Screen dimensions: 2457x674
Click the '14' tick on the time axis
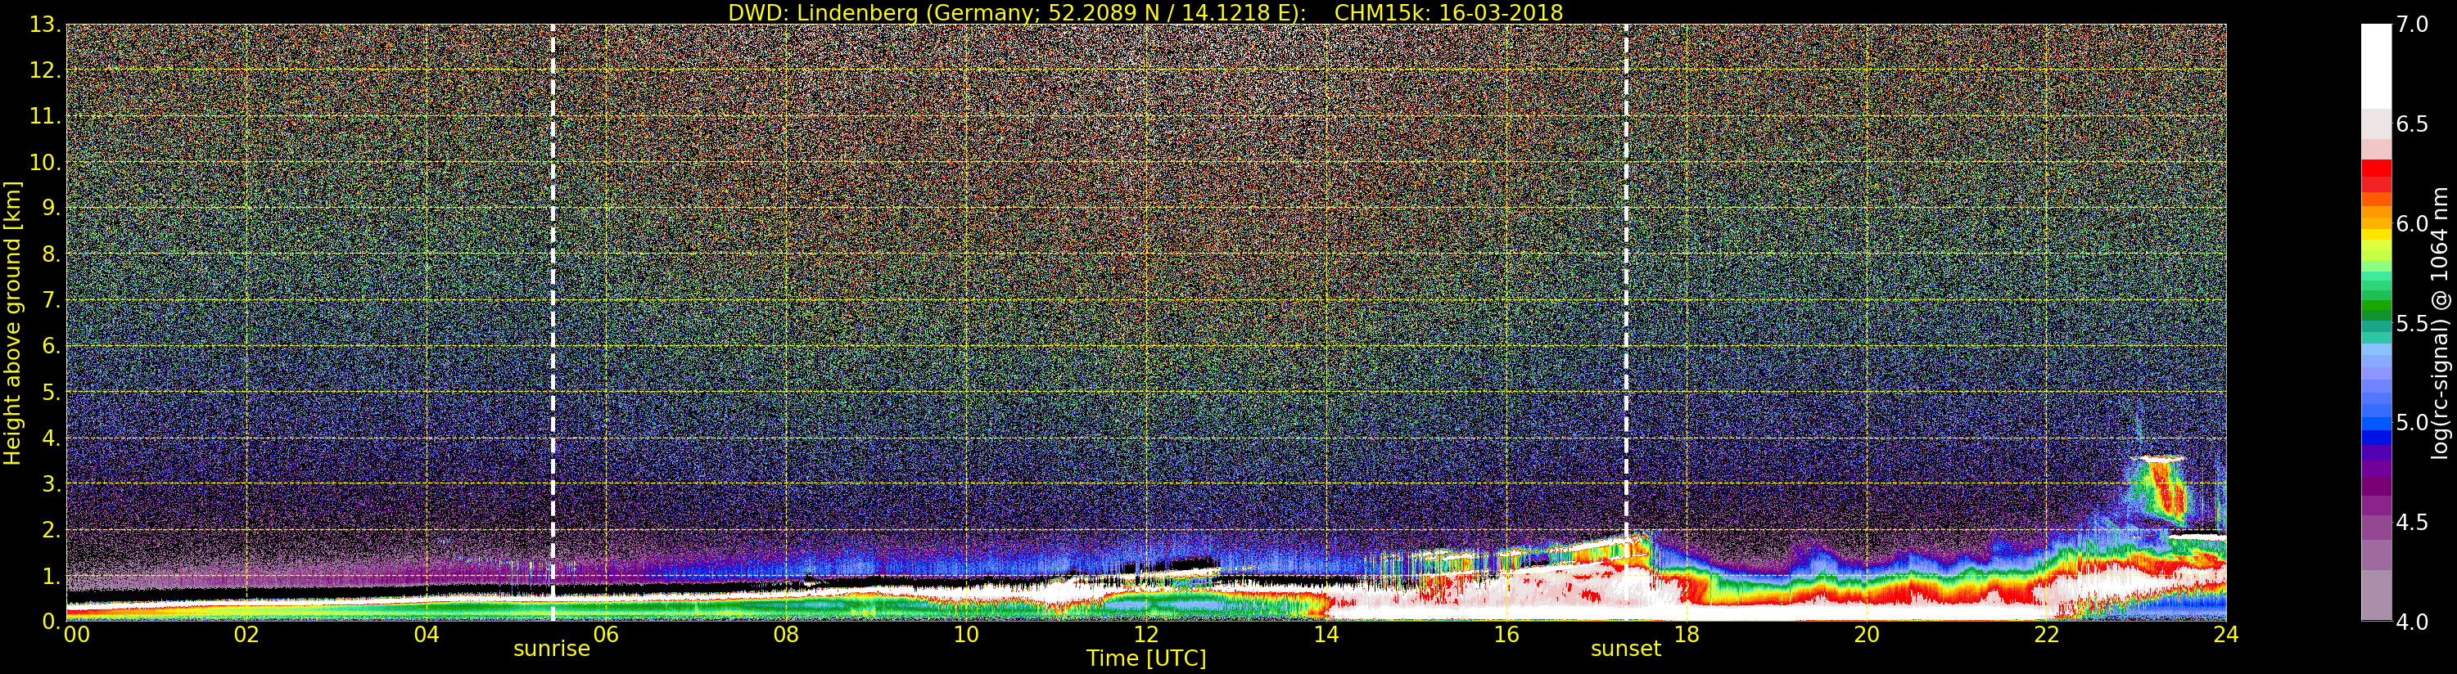(x=1326, y=635)
